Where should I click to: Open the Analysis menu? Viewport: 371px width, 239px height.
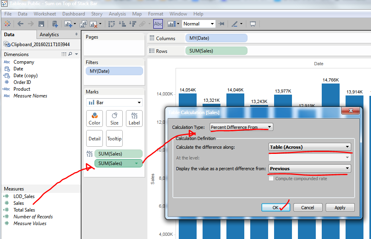[117, 14]
